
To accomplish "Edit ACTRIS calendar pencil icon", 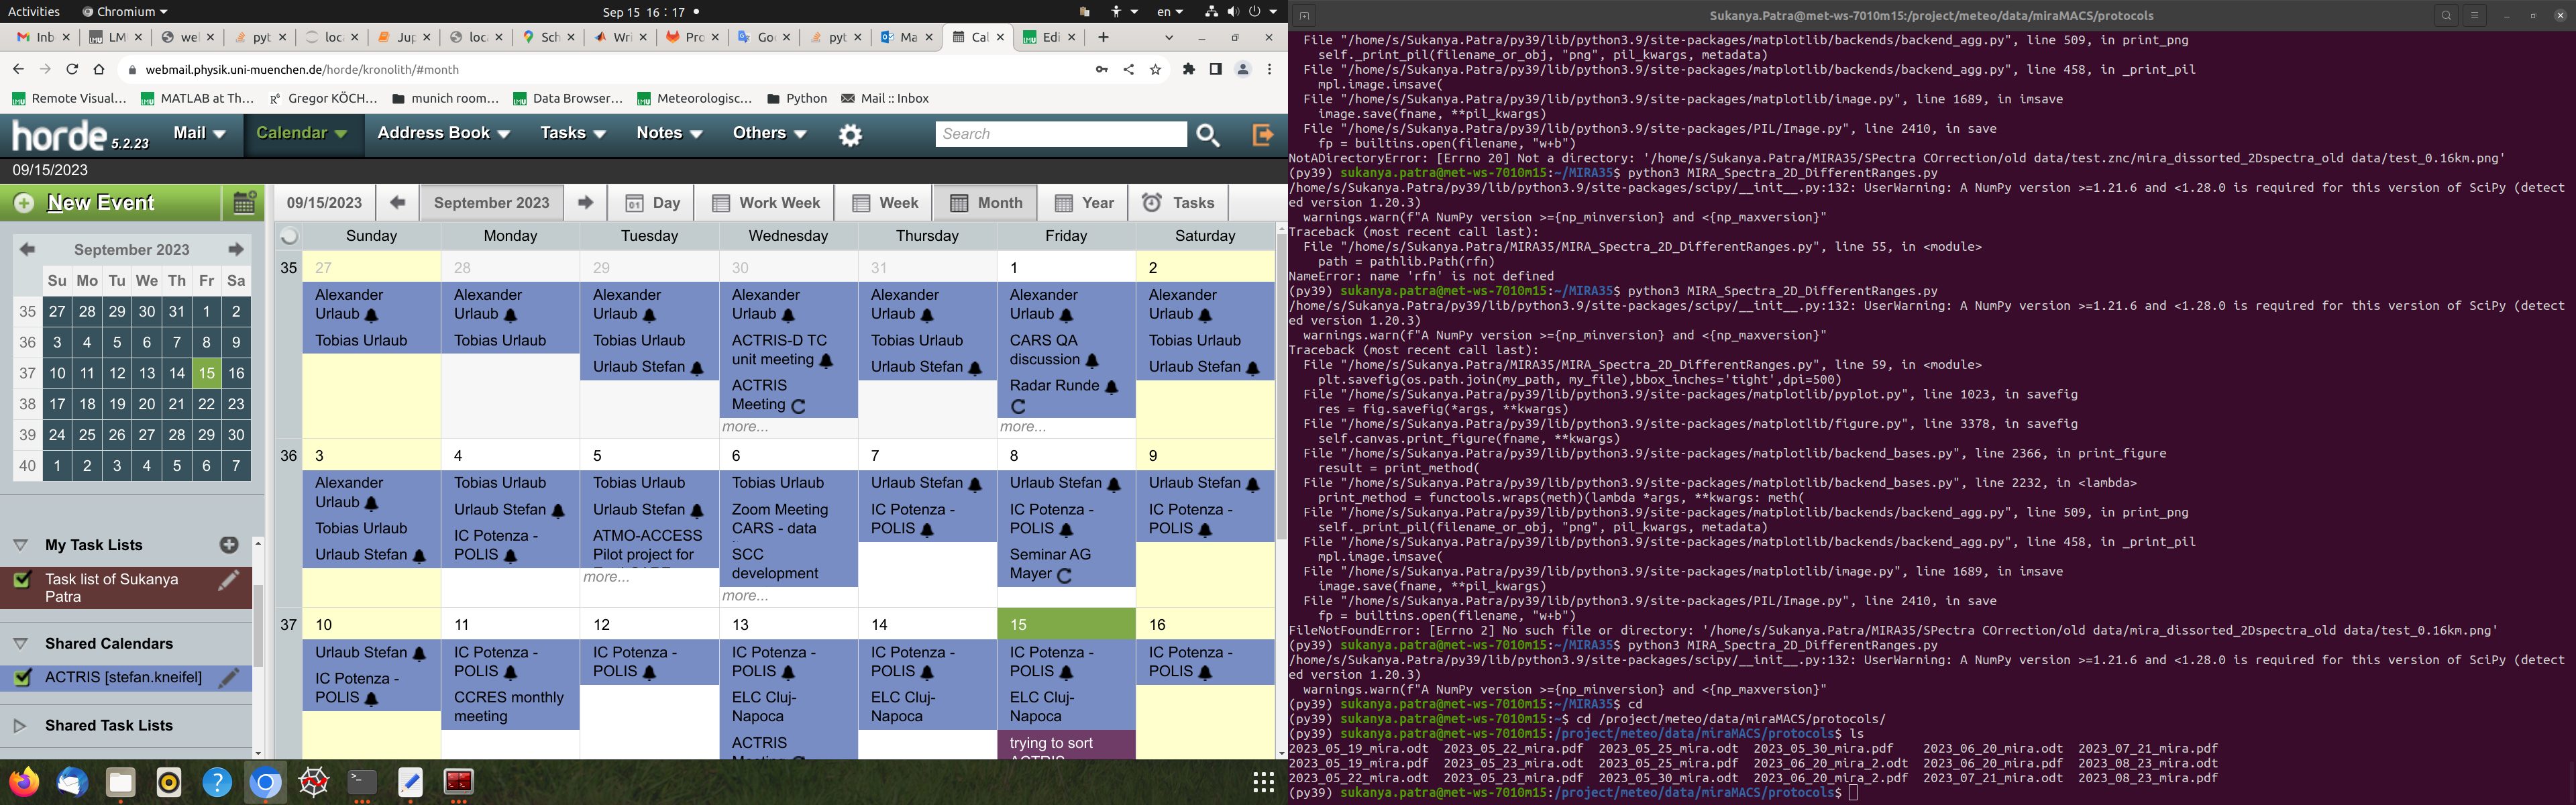I will [229, 678].
